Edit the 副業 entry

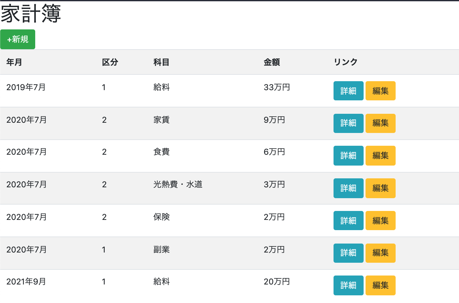point(380,253)
